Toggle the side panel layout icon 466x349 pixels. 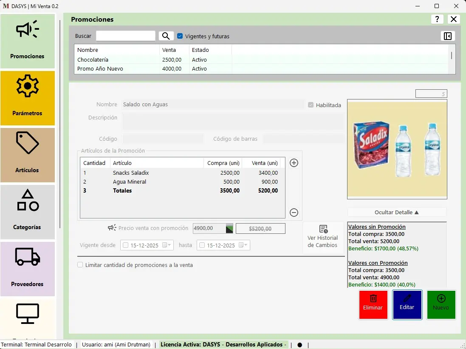(x=447, y=36)
